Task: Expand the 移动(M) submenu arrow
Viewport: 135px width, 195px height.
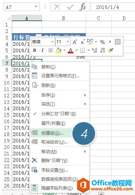Action: click(x=85, y=151)
